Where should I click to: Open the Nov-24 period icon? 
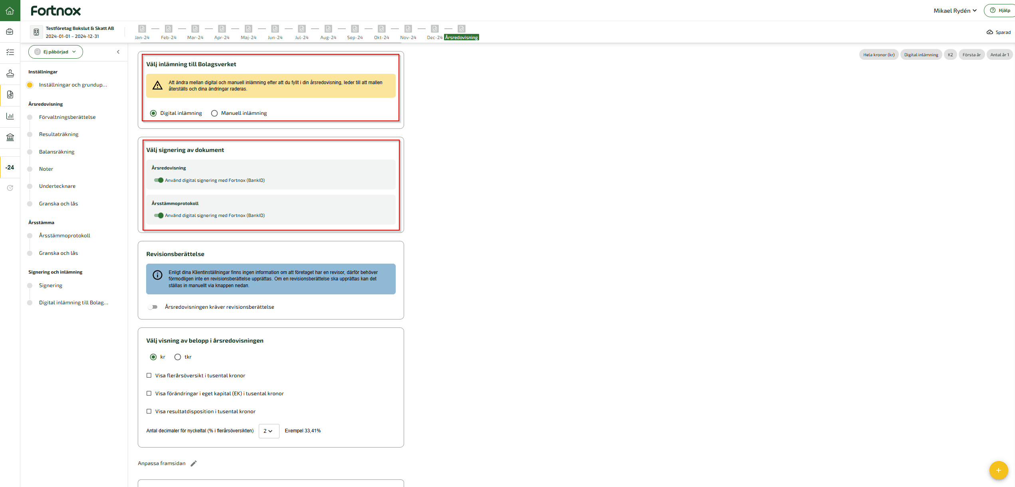click(408, 29)
